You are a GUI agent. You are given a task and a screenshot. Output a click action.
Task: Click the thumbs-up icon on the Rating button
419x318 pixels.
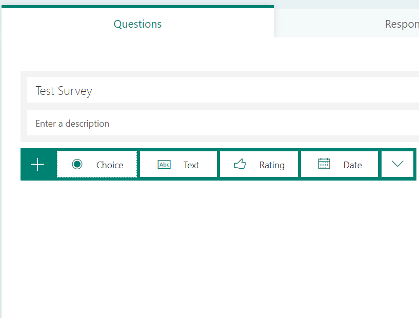click(x=240, y=165)
